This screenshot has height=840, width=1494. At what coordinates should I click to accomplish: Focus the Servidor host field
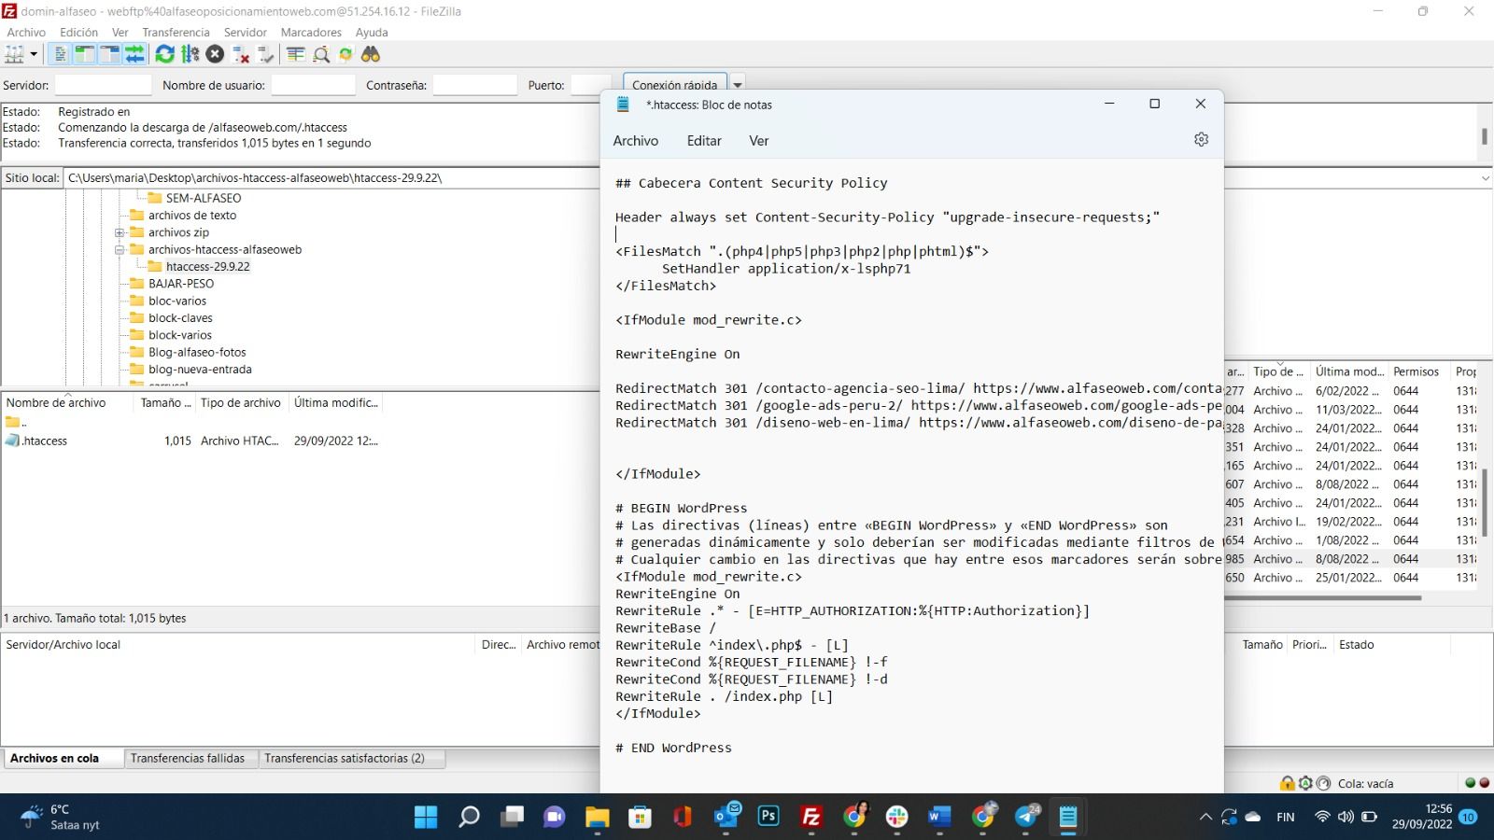tap(103, 85)
